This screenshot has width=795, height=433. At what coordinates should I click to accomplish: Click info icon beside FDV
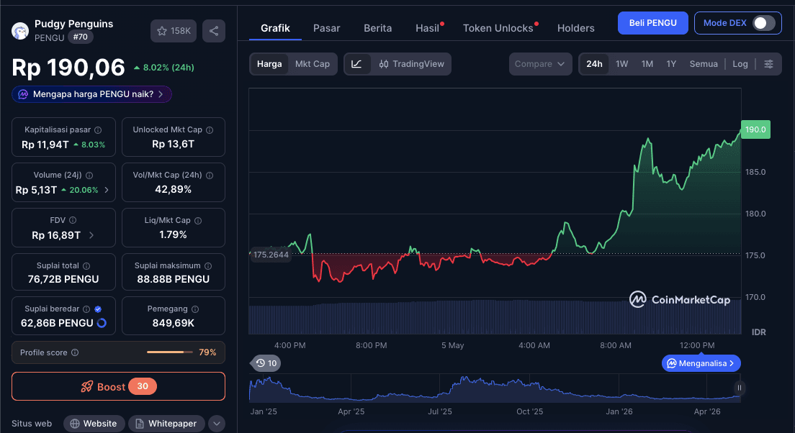(73, 220)
